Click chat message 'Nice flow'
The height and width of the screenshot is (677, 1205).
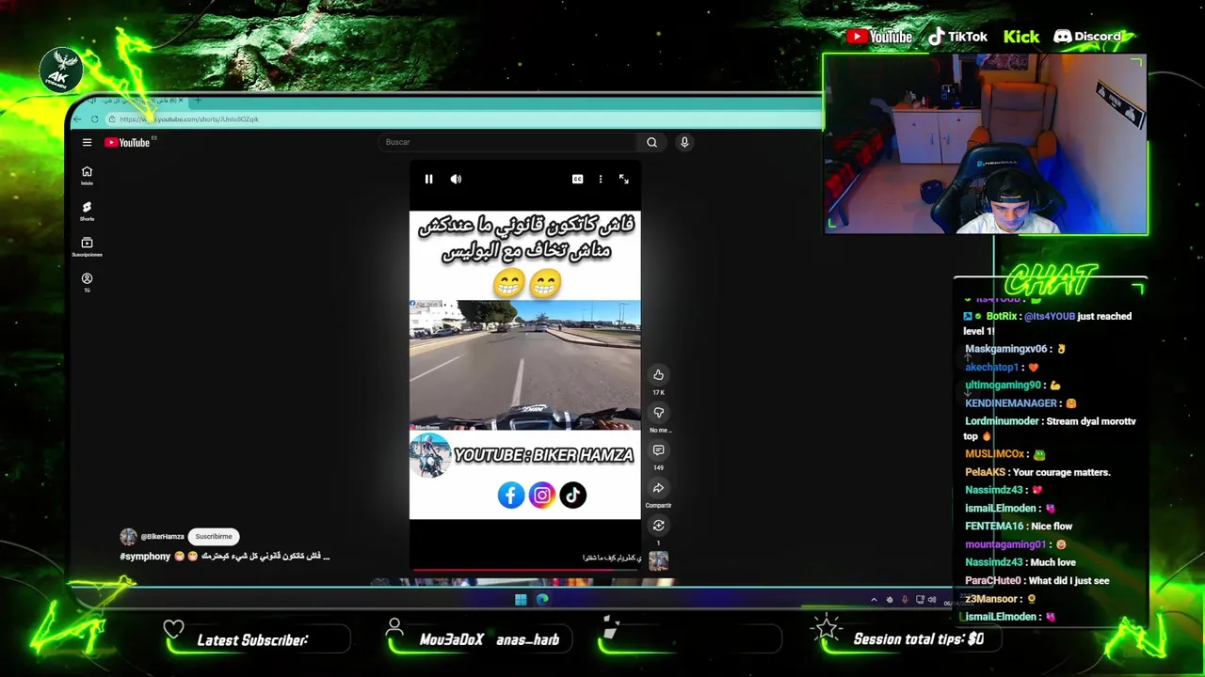(1051, 527)
